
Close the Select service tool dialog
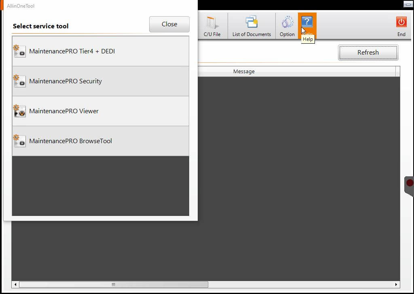click(x=169, y=24)
